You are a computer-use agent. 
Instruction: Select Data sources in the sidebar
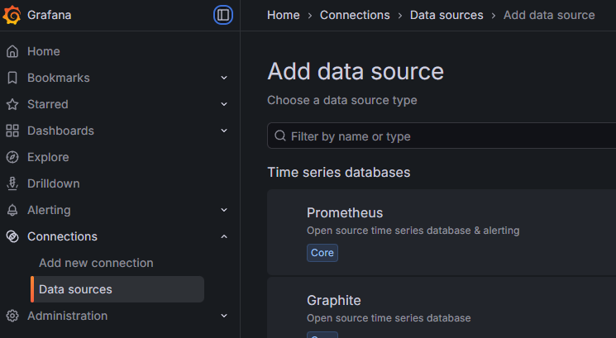pos(75,289)
